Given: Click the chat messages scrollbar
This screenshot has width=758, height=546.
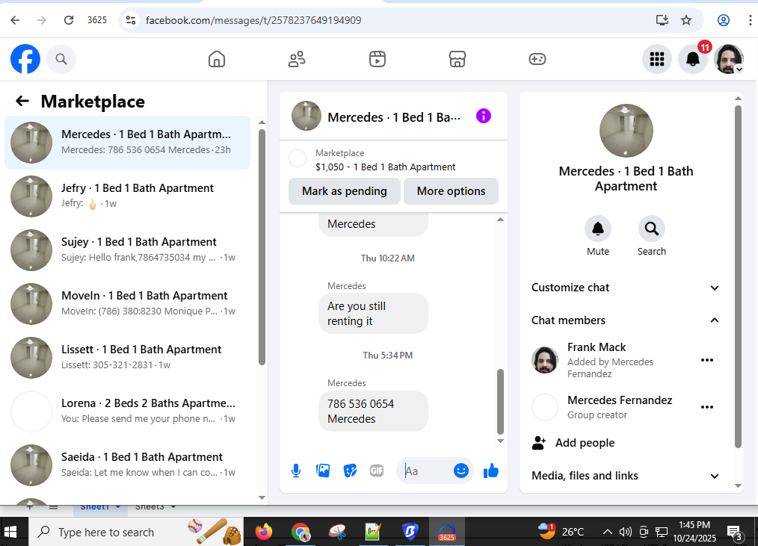Looking at the screenshot, I should point(500,402).
